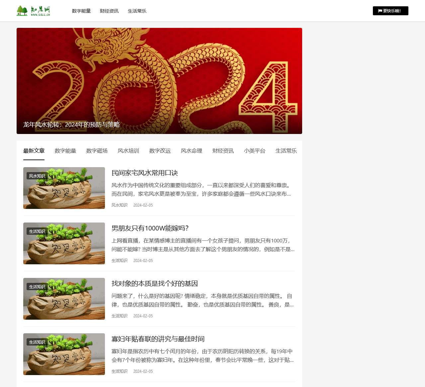Switch to the 数字改运 tab

[x=160, y=151]
